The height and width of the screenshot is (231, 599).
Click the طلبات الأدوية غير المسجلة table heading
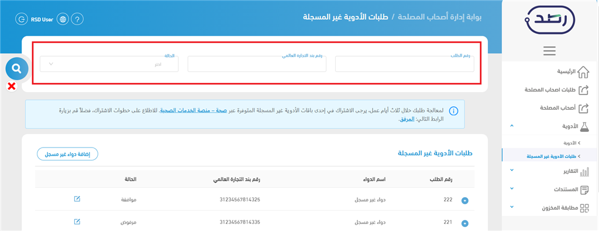[435, 153]
